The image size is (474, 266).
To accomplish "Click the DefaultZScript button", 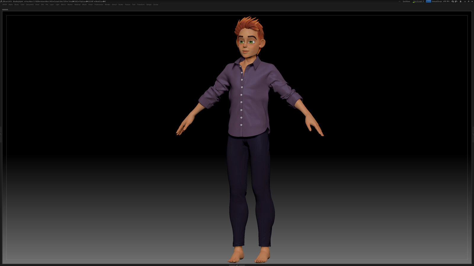I will pyautogui.click(x=437, y=1).
